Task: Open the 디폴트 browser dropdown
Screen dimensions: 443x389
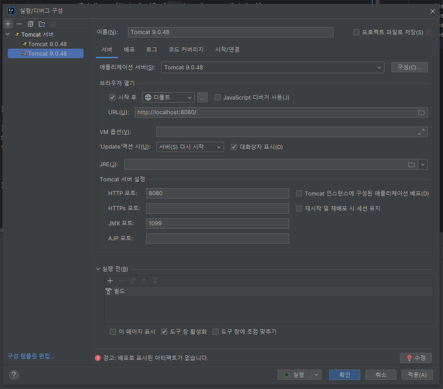Action: coord(168,97)
